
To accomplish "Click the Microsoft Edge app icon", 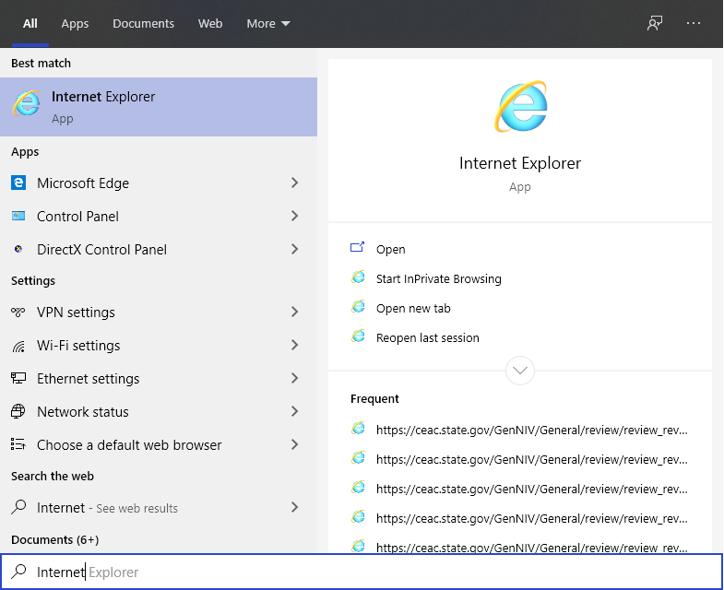I will point(18,183).
